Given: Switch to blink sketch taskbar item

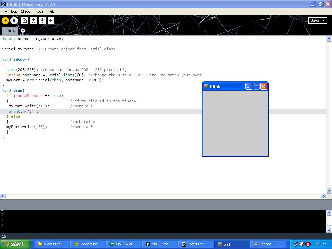Looking at the screenshot, I should pos(232,244).
